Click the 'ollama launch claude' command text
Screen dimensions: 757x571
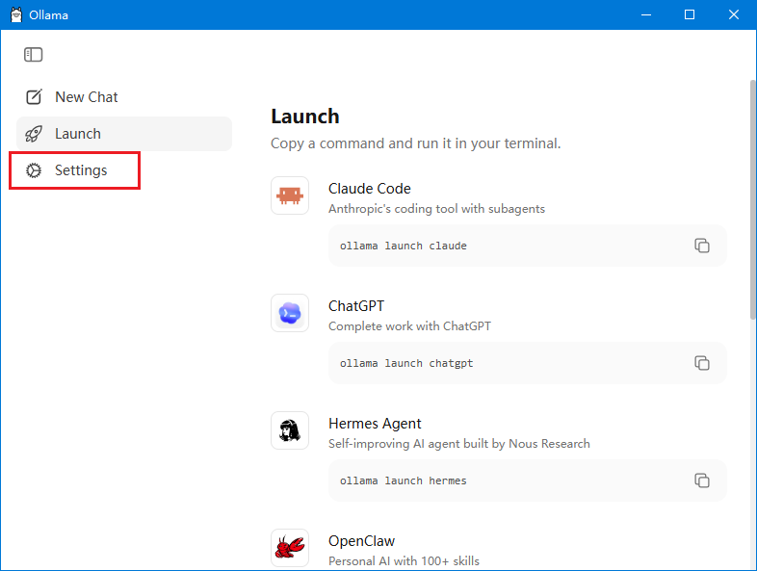(x=404, y=246)
